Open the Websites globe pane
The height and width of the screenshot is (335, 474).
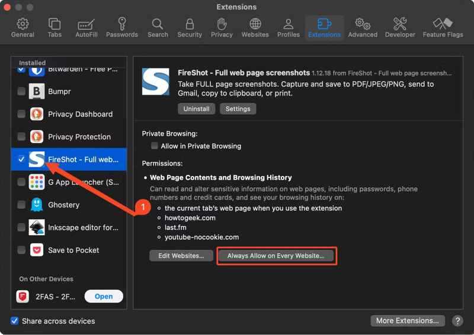pyautogui.click(x=255, y=27)
